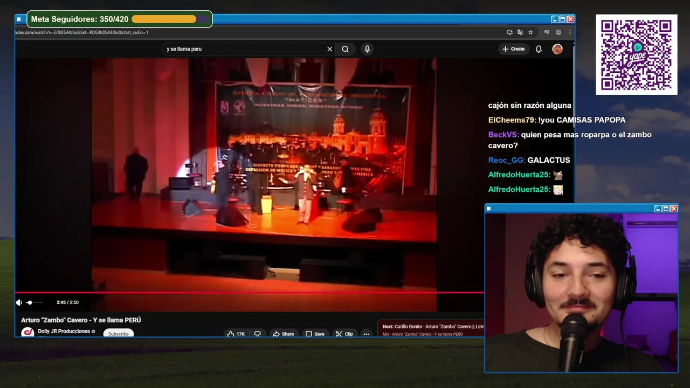Click the Share button under the video
690x388 pixels.
(283, 334)
